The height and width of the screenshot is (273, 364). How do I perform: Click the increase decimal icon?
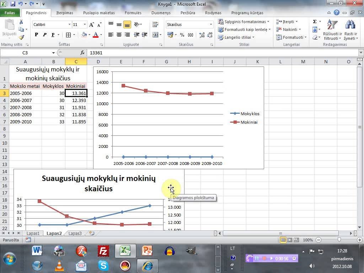coord(202,35)
